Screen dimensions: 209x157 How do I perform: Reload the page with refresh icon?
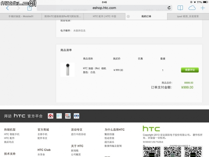pyautogui.click(x=169, y=8)
